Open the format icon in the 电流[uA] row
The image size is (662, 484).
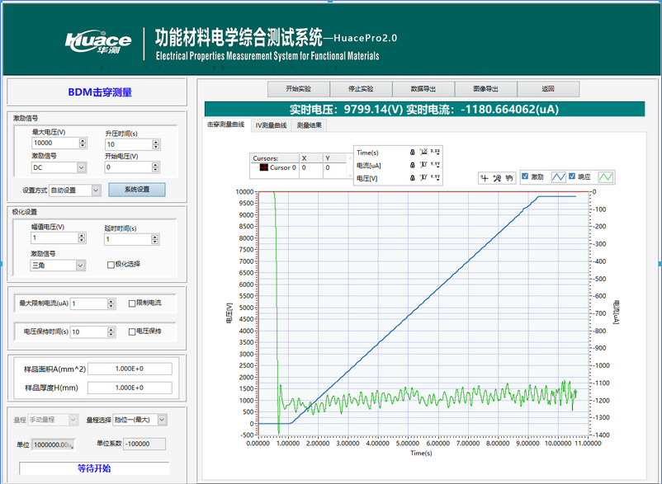pos(435,165)
